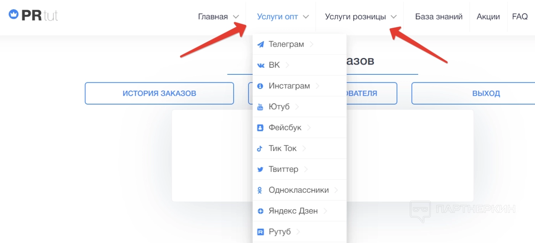Expand the ВК submenu arrow
Viewport: 535px width, 243px height.
287,65
